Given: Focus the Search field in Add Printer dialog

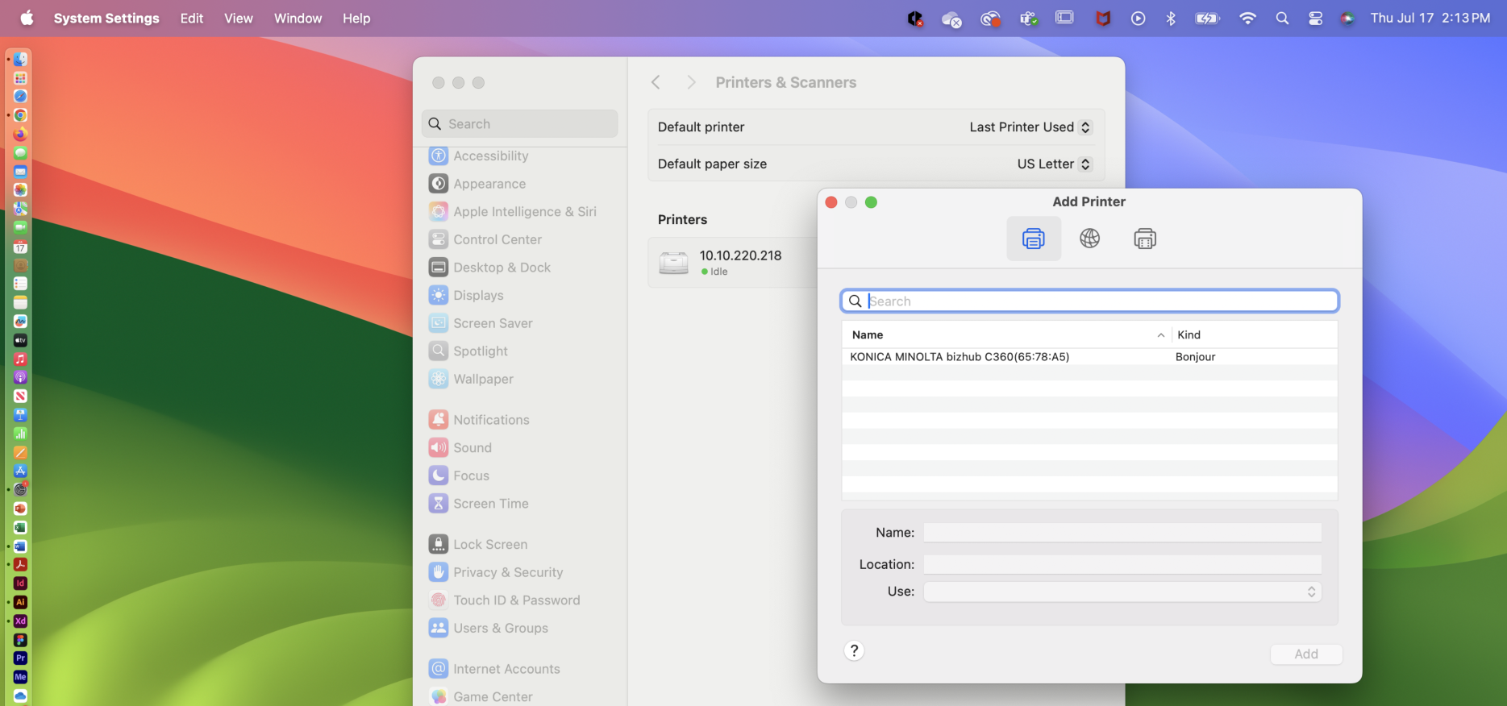Looking at the screenshot, I should [x=1089, y=301].
